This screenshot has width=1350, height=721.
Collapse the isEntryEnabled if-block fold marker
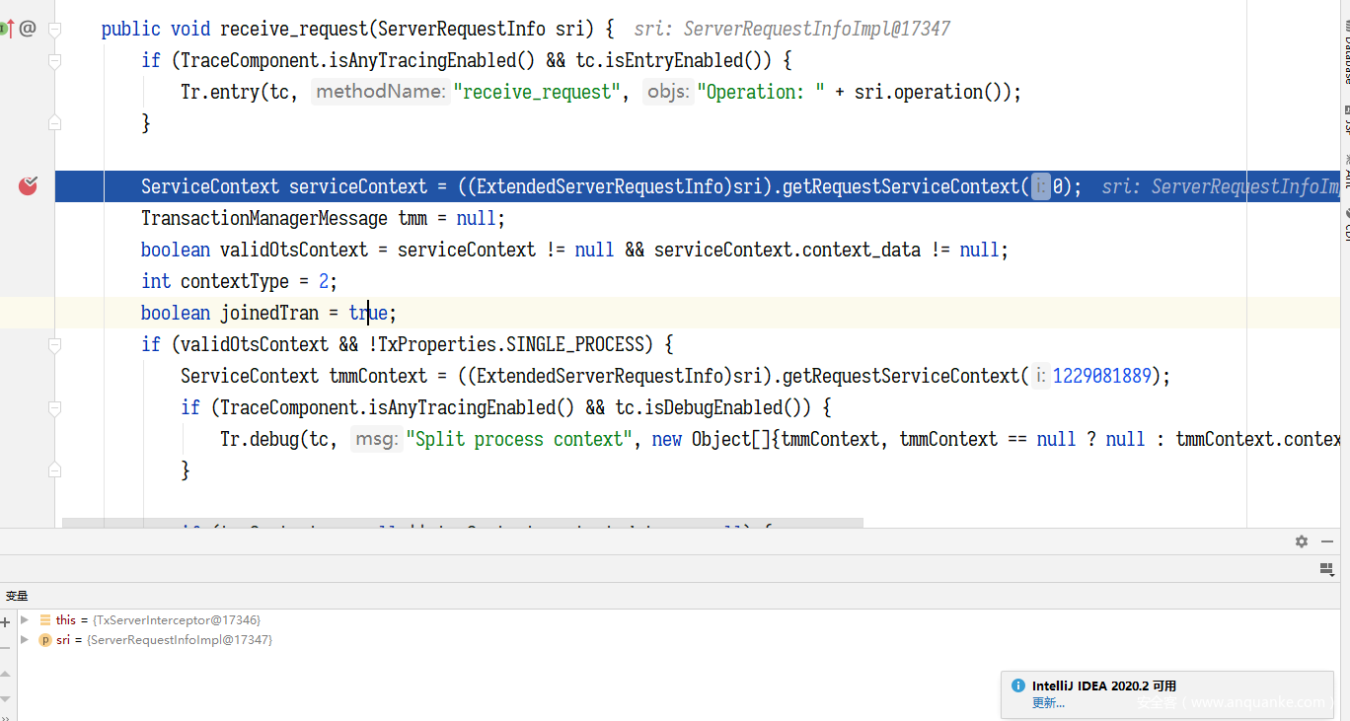pos(55,61)
